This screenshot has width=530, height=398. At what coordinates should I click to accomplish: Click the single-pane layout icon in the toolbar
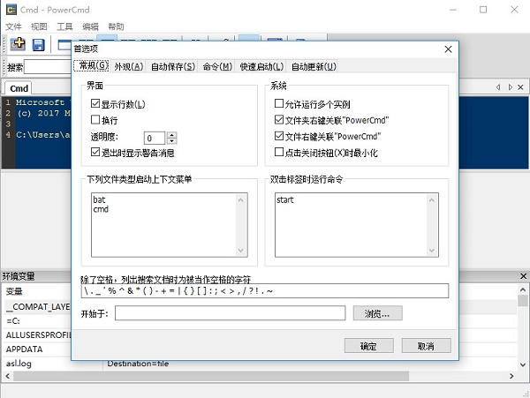[x=64, y=44]
